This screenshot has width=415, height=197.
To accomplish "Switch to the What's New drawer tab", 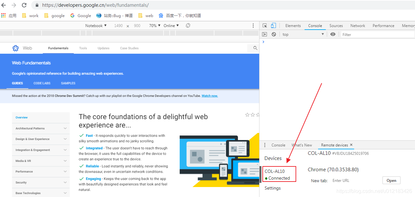I will [302, 145].
